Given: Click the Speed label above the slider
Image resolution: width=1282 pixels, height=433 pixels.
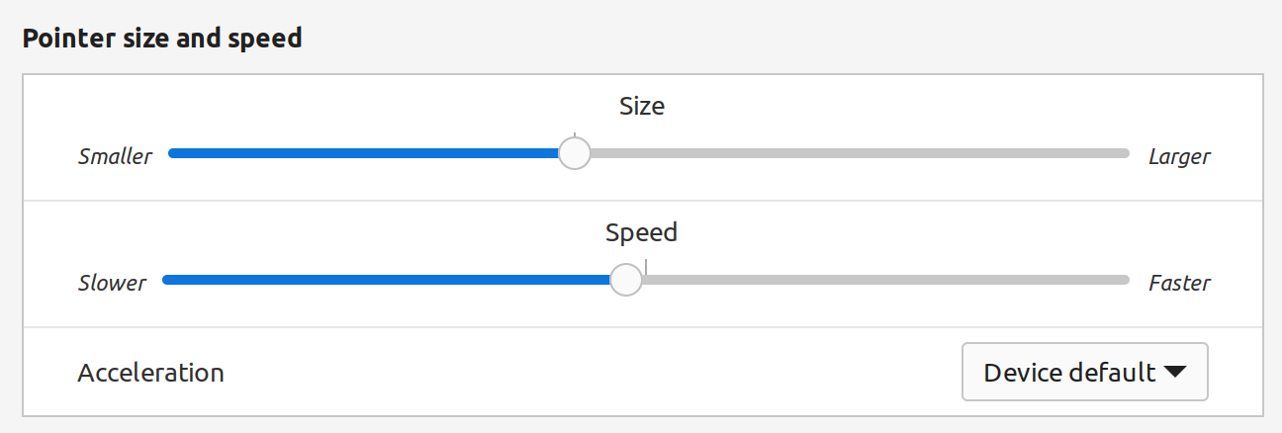Looking at the screenshot, I should click(x=641, y=232).
